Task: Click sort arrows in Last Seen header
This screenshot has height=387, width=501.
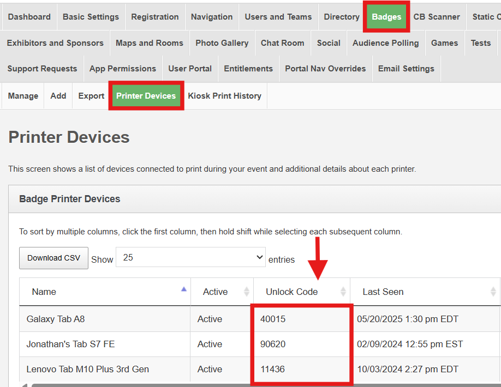Action: [493, 292]
